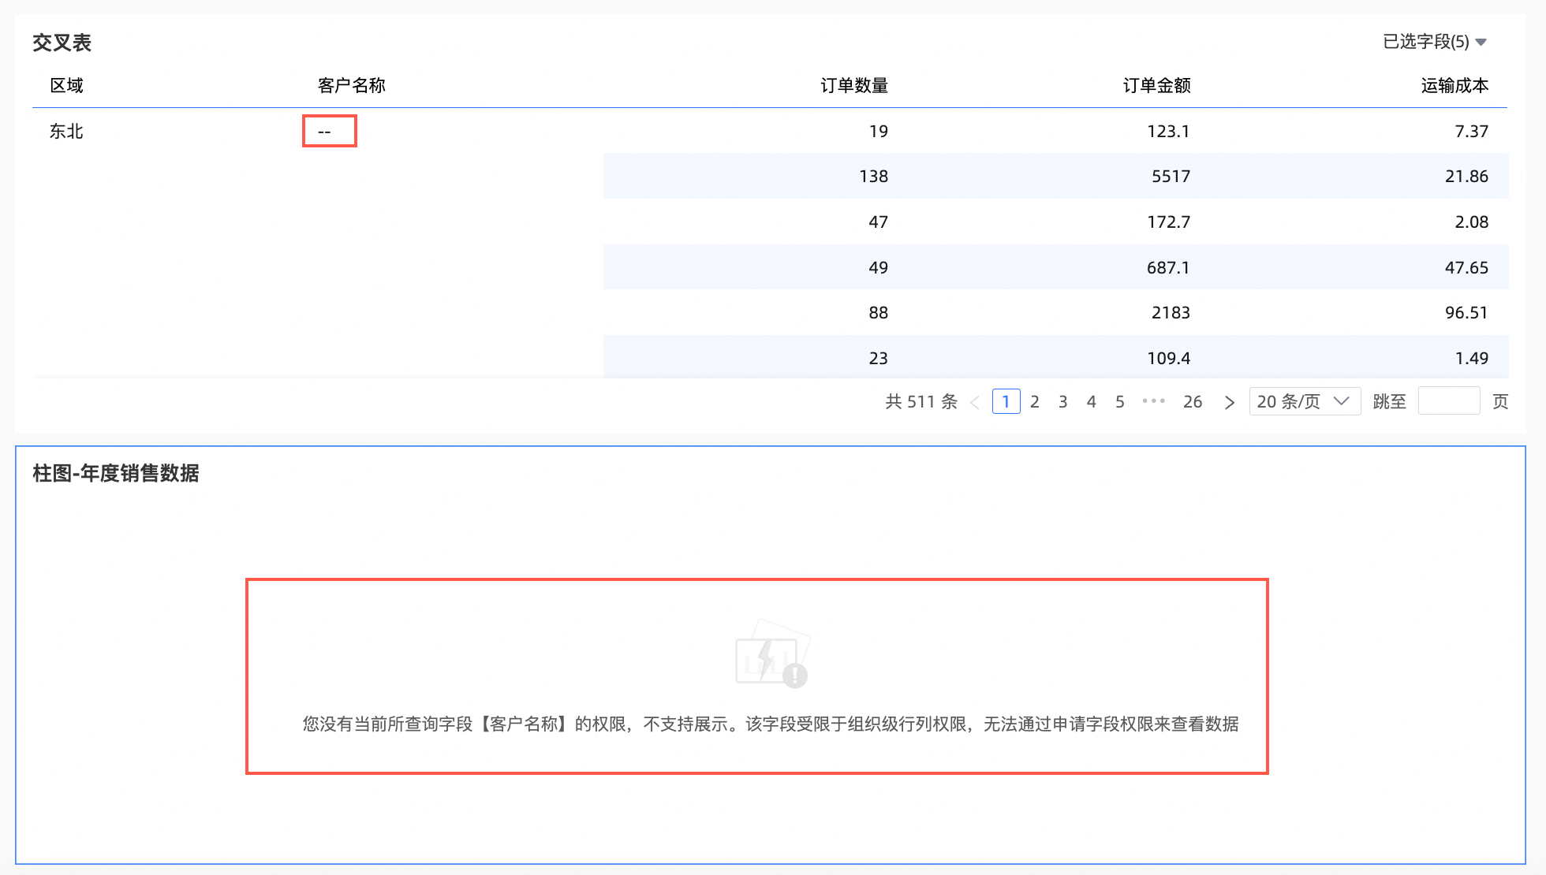Click the next page arrow
The height and width of the screenshot is (875, 1546).
(1229, 402)
